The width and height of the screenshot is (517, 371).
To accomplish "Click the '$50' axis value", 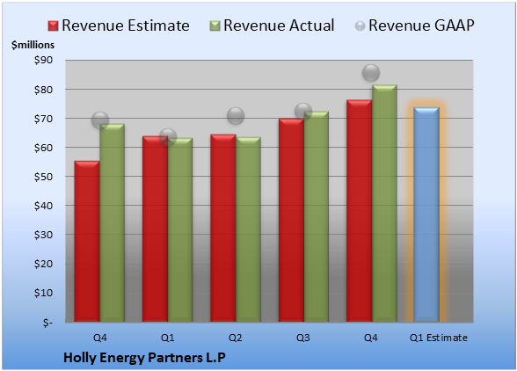I will click(x=44, y=177).
